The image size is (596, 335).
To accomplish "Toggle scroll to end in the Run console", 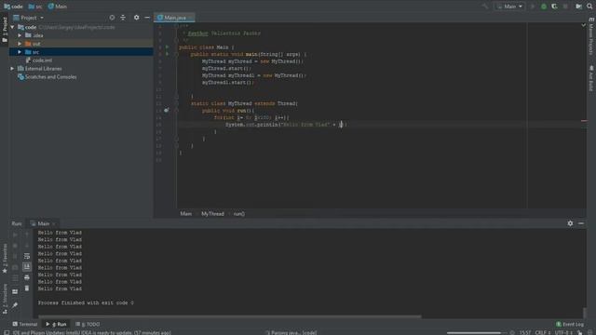I will (x=27, y=267).
